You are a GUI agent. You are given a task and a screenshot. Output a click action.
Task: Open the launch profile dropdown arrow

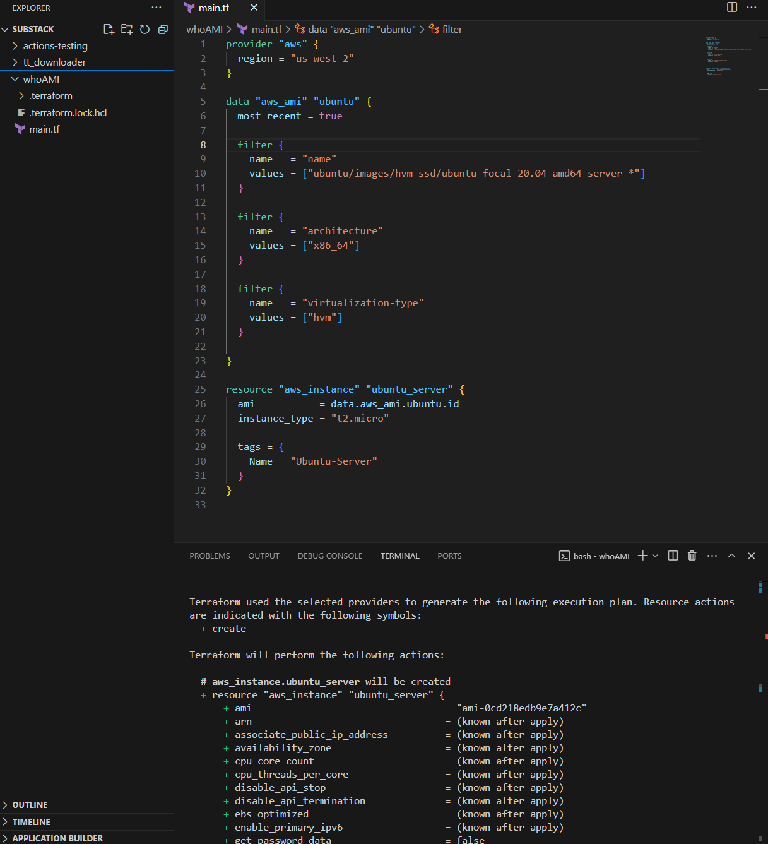[x=655, y=556]
